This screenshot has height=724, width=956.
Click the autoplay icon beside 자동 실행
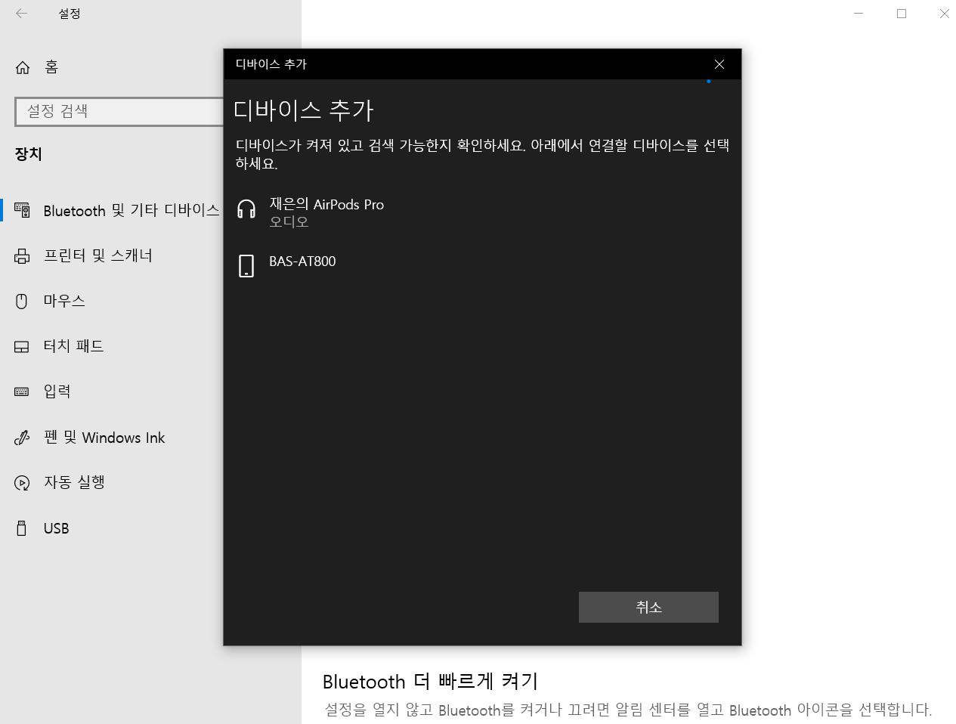(22, 483)
